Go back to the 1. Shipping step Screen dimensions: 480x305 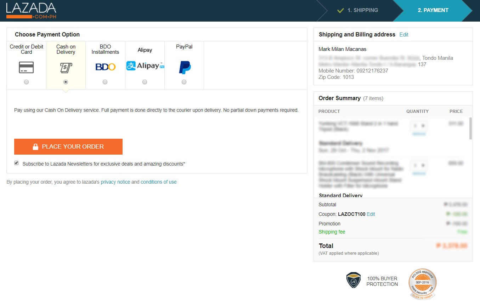tap(358, 10)
